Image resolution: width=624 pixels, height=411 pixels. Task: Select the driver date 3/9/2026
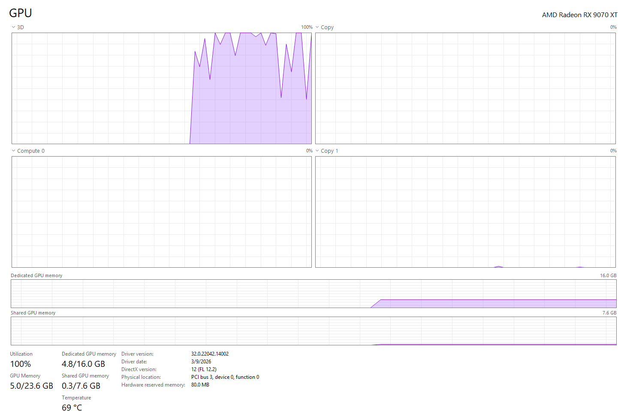201,362
